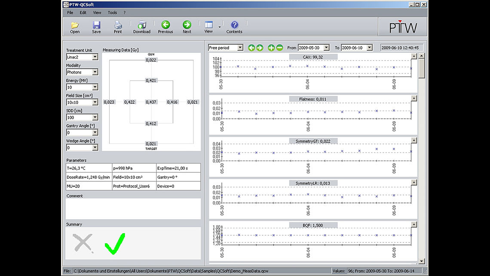This screenshot has width=490, height=276.
Task: Open the Tools menu
Action: [x=112, y=12]
